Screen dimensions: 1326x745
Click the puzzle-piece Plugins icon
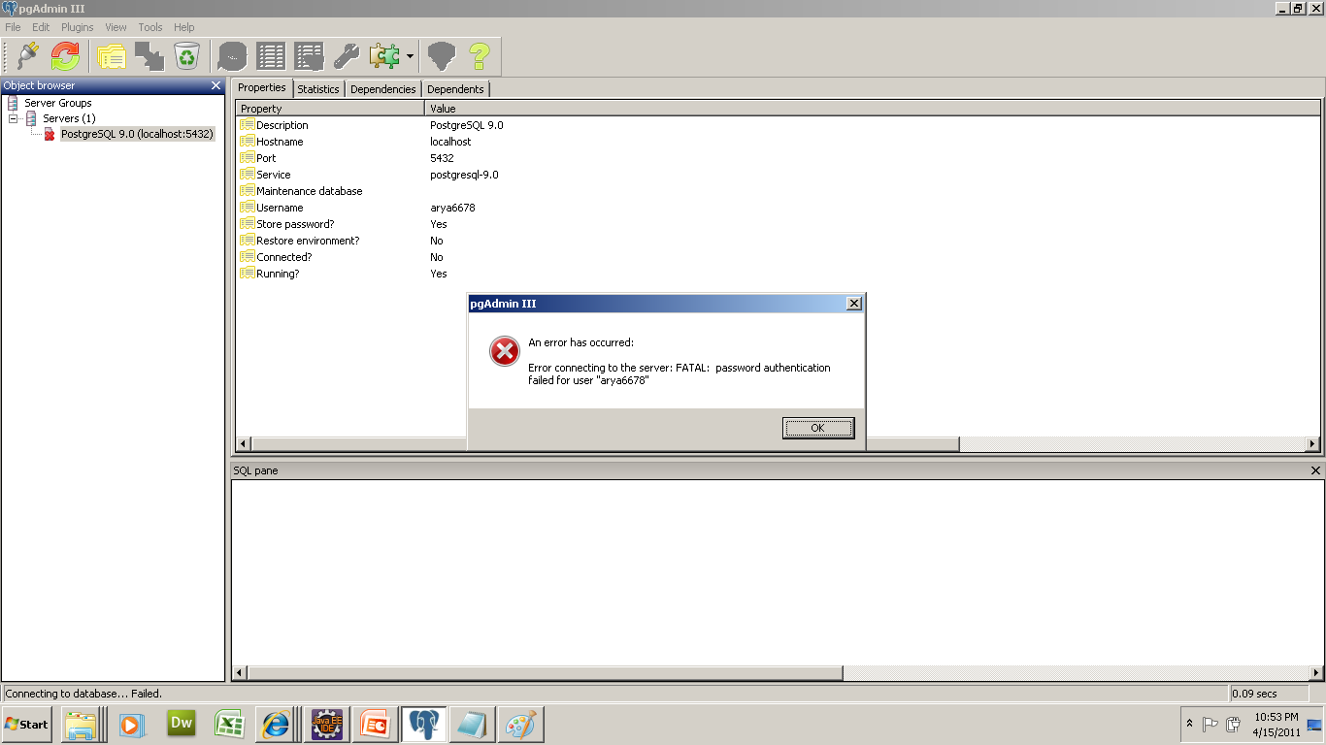click(x=384, y=57)
